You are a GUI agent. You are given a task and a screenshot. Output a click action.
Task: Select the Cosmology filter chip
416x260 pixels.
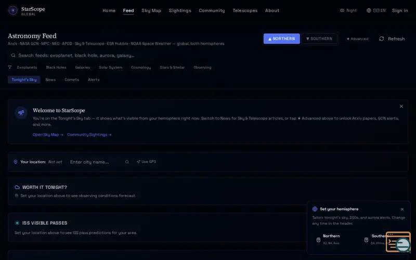click(141, 68)
